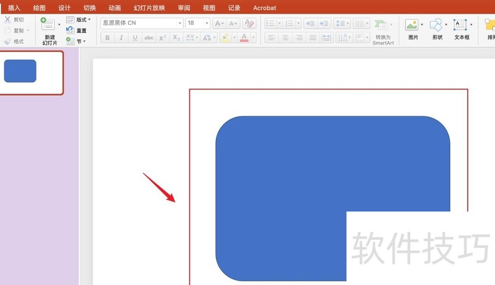Expand the Copy (复制) dropdown arrow
Image resolution: width=495 pixels, height=285 pixels.
click(28, 30)
